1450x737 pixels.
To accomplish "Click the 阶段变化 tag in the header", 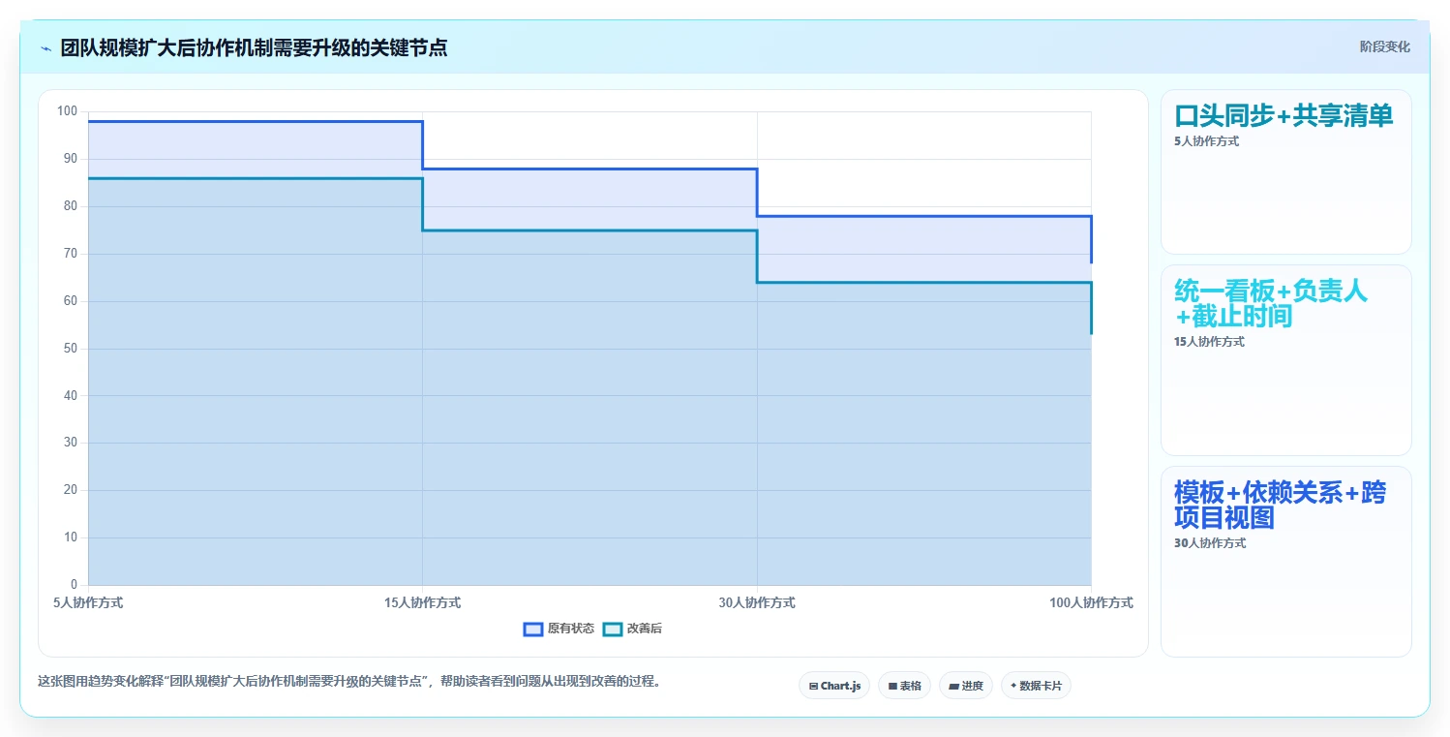I will (x=1384, y=46).
